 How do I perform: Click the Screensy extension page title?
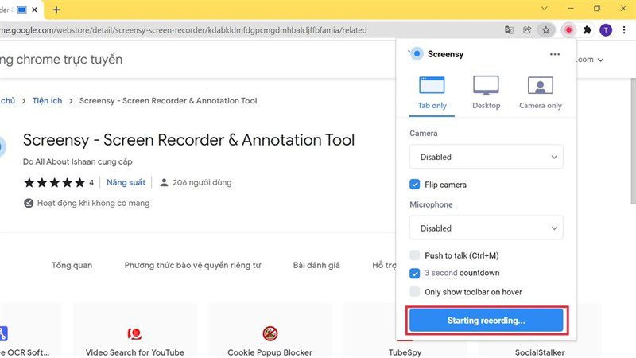coord(188,140)
